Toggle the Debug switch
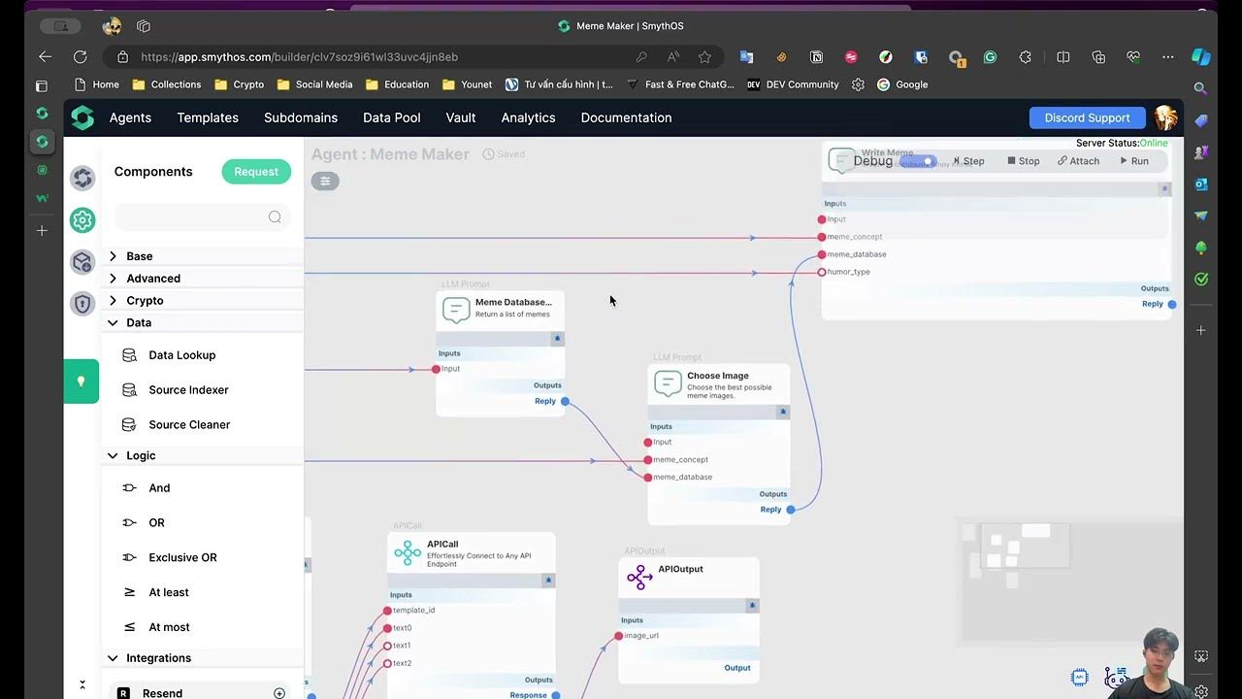 [x=919, y=161]
